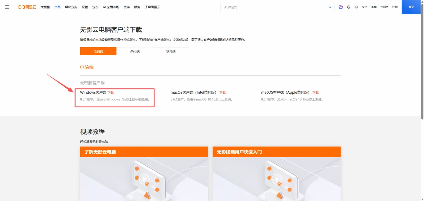Click the 阿里云 logo
This screenshot has height=201, width=424.
click(x=27, y=7)
